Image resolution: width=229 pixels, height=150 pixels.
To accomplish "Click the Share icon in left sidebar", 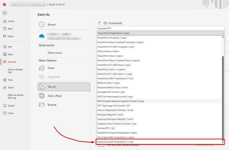I will click(5, 88).
